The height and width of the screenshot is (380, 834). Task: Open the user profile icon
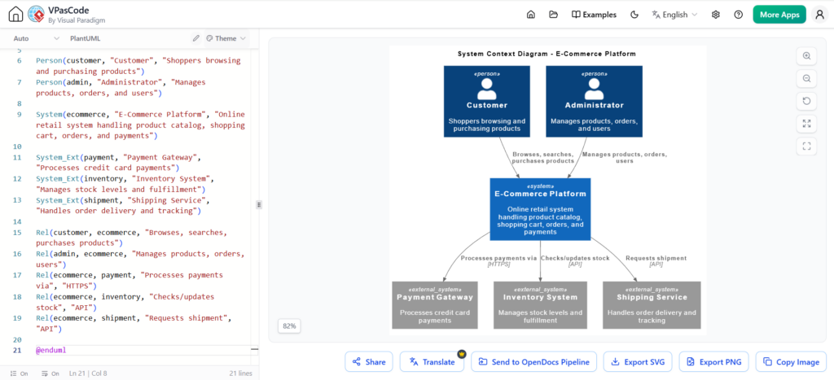click(819, 15)
